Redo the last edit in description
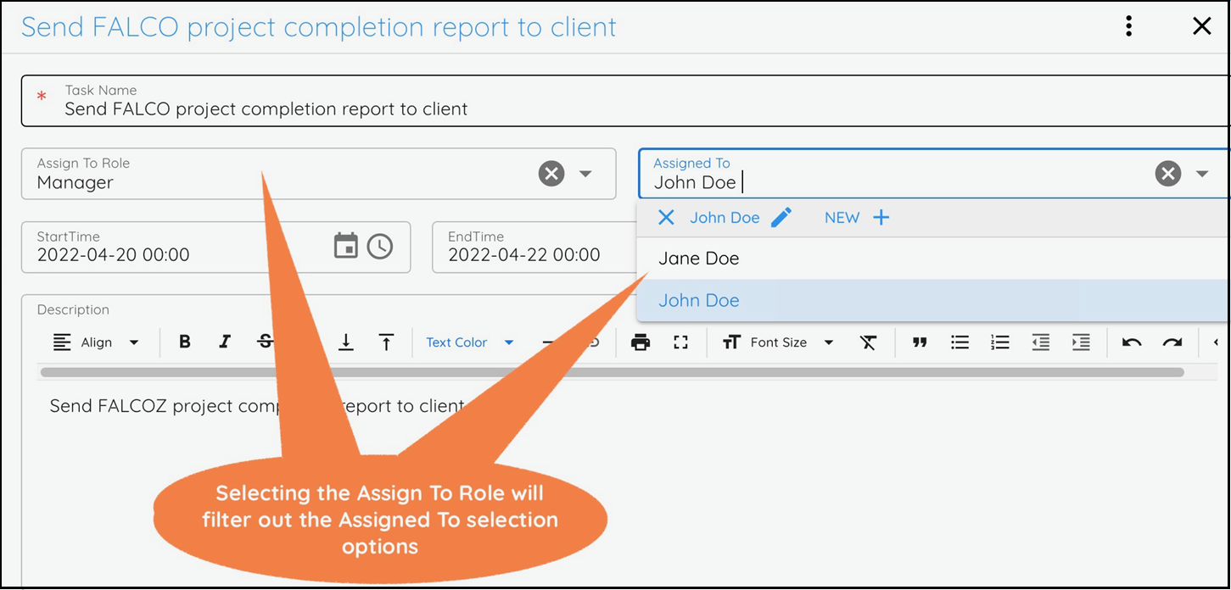This screenshot has width=1231, height=590. point(1172,342)
